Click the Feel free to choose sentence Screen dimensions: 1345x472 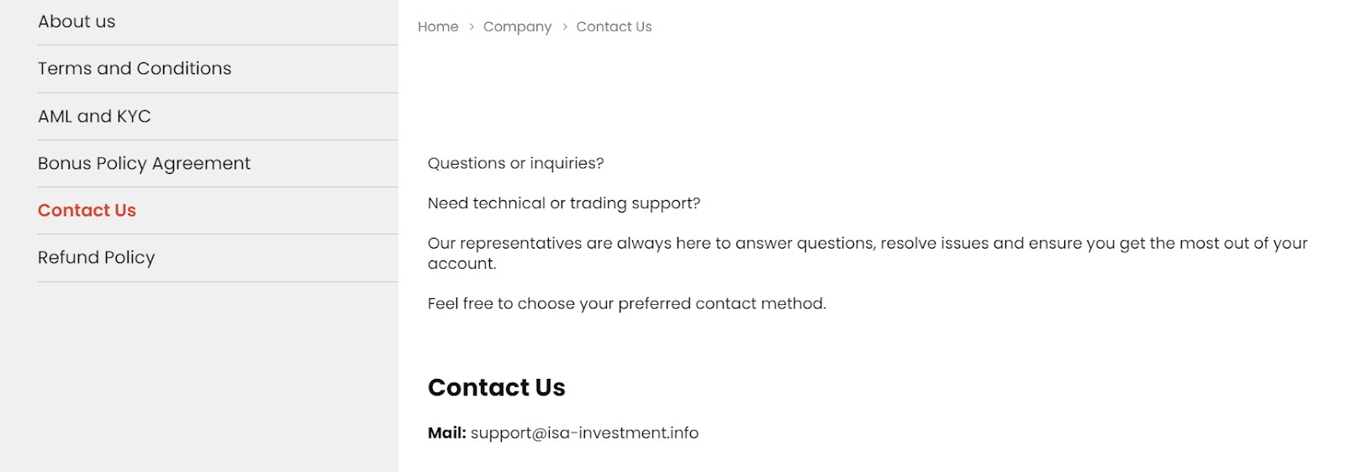626,304
